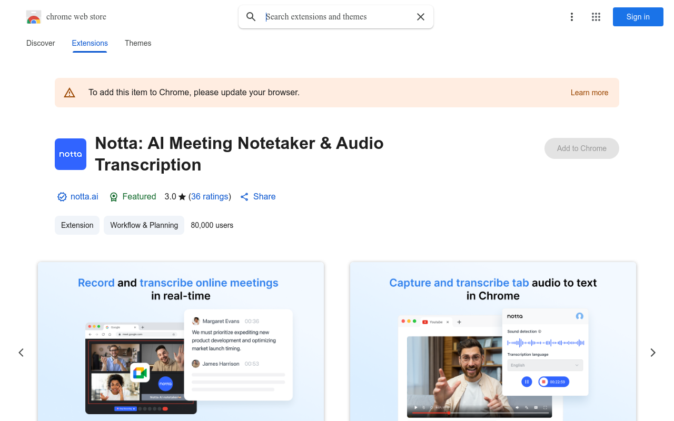674x421 pixels.
Task: Select the Extensions tab
Action: click(90, 43)
